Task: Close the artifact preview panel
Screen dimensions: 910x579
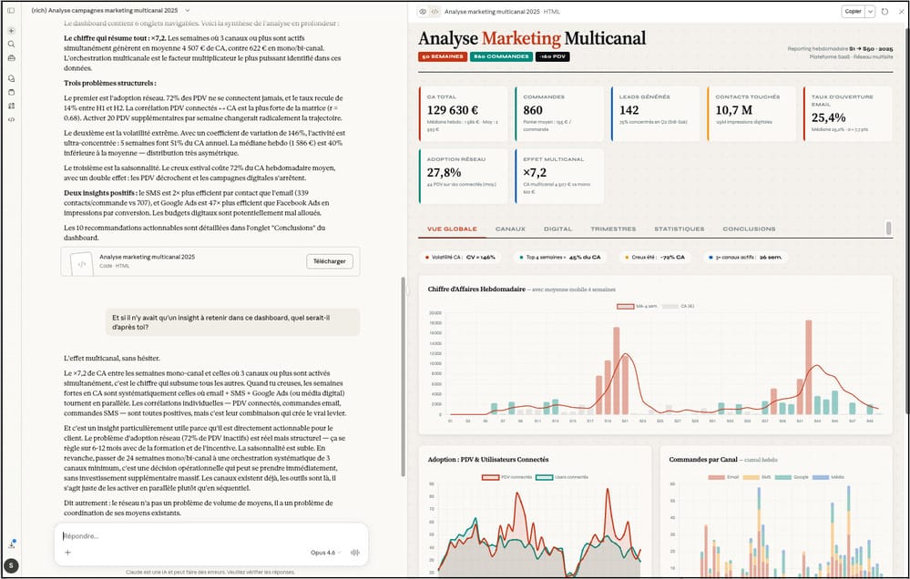Action: (x=898, y=11)
